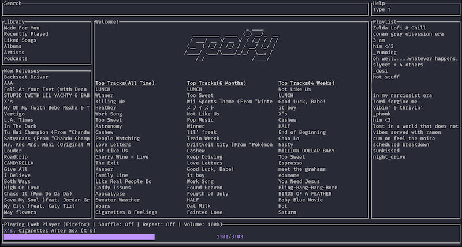This screenshot has width=462, height=247.
Task: Click the Top Tracks(4 Weeks) heading
Action: (307, 83)
